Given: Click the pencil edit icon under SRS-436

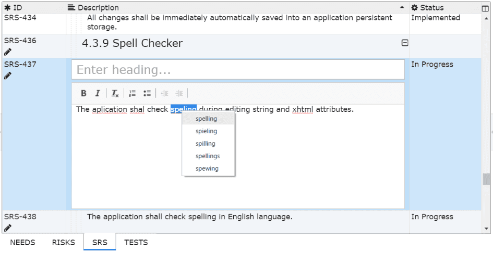Looking at the screenshot, I should (8, 52).
